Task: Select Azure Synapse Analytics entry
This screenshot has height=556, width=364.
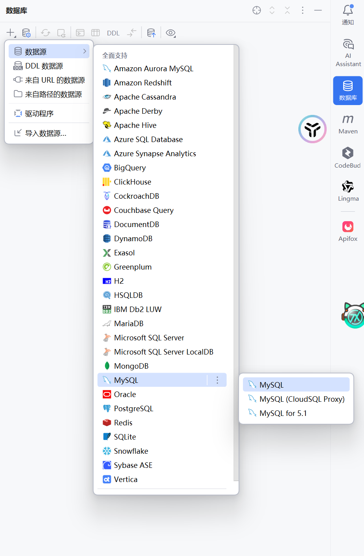Action: pos(162,153)
